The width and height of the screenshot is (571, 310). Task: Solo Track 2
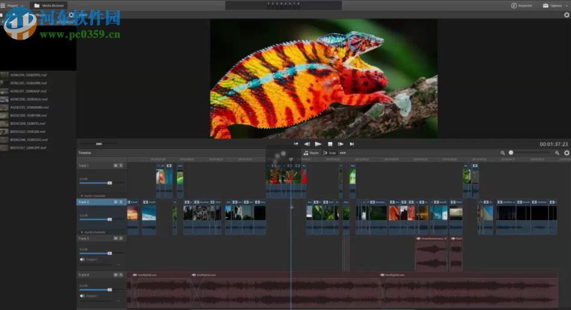point(121,202)
